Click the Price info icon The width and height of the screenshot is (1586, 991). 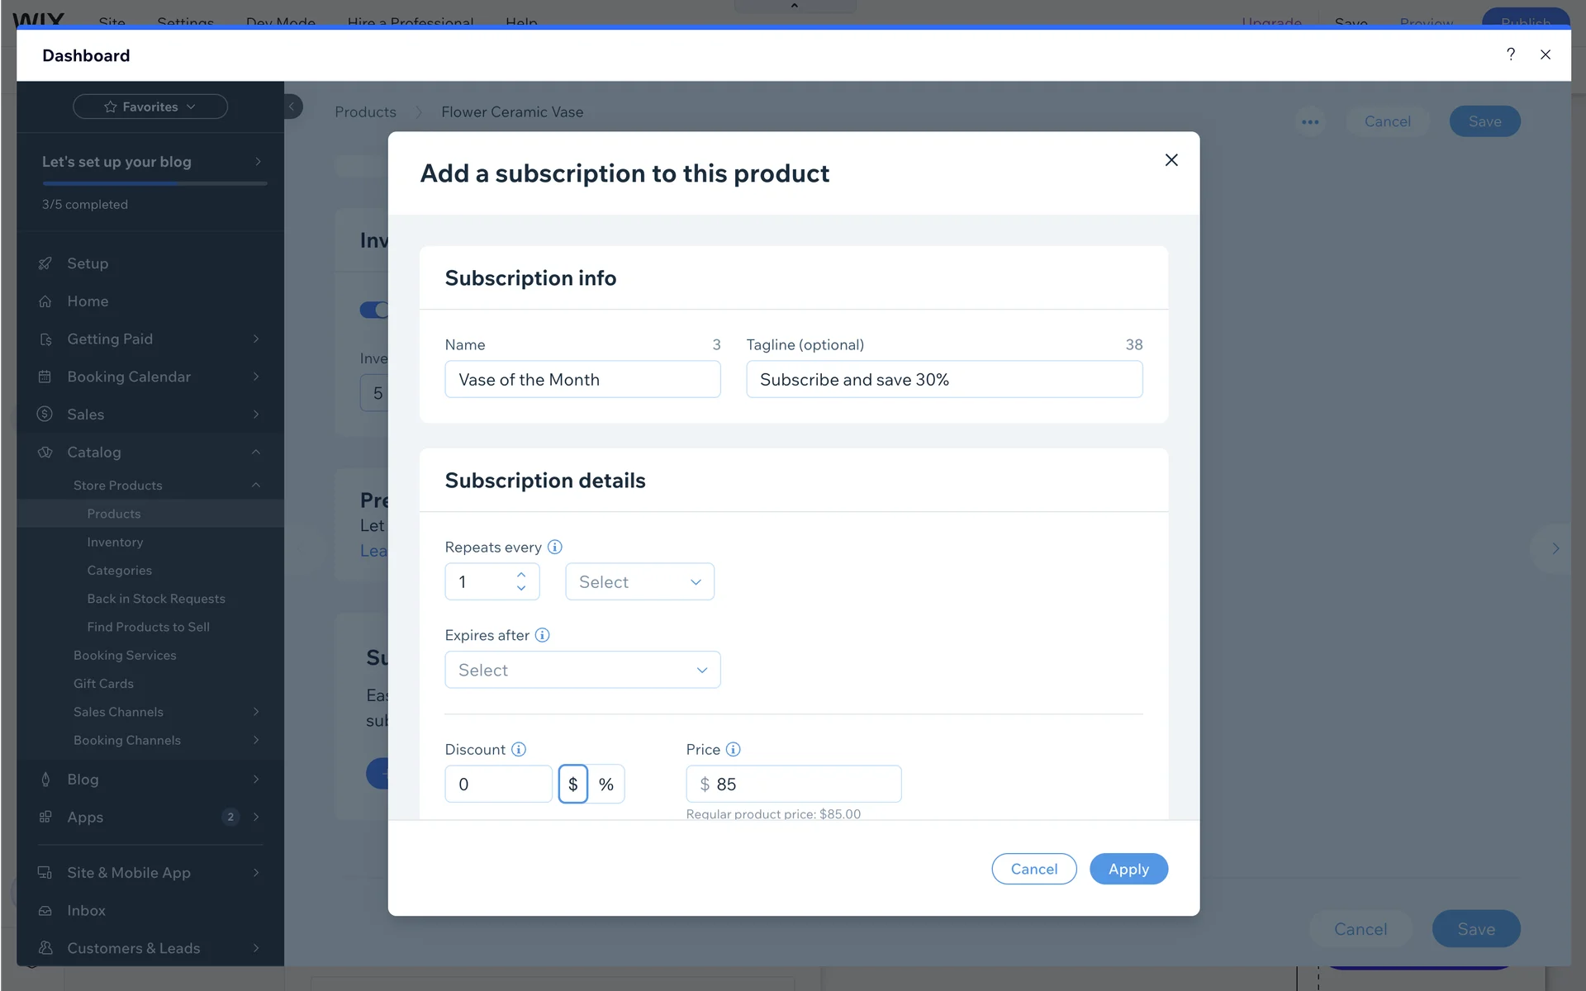pyautogui.click(x=733, y=749)
